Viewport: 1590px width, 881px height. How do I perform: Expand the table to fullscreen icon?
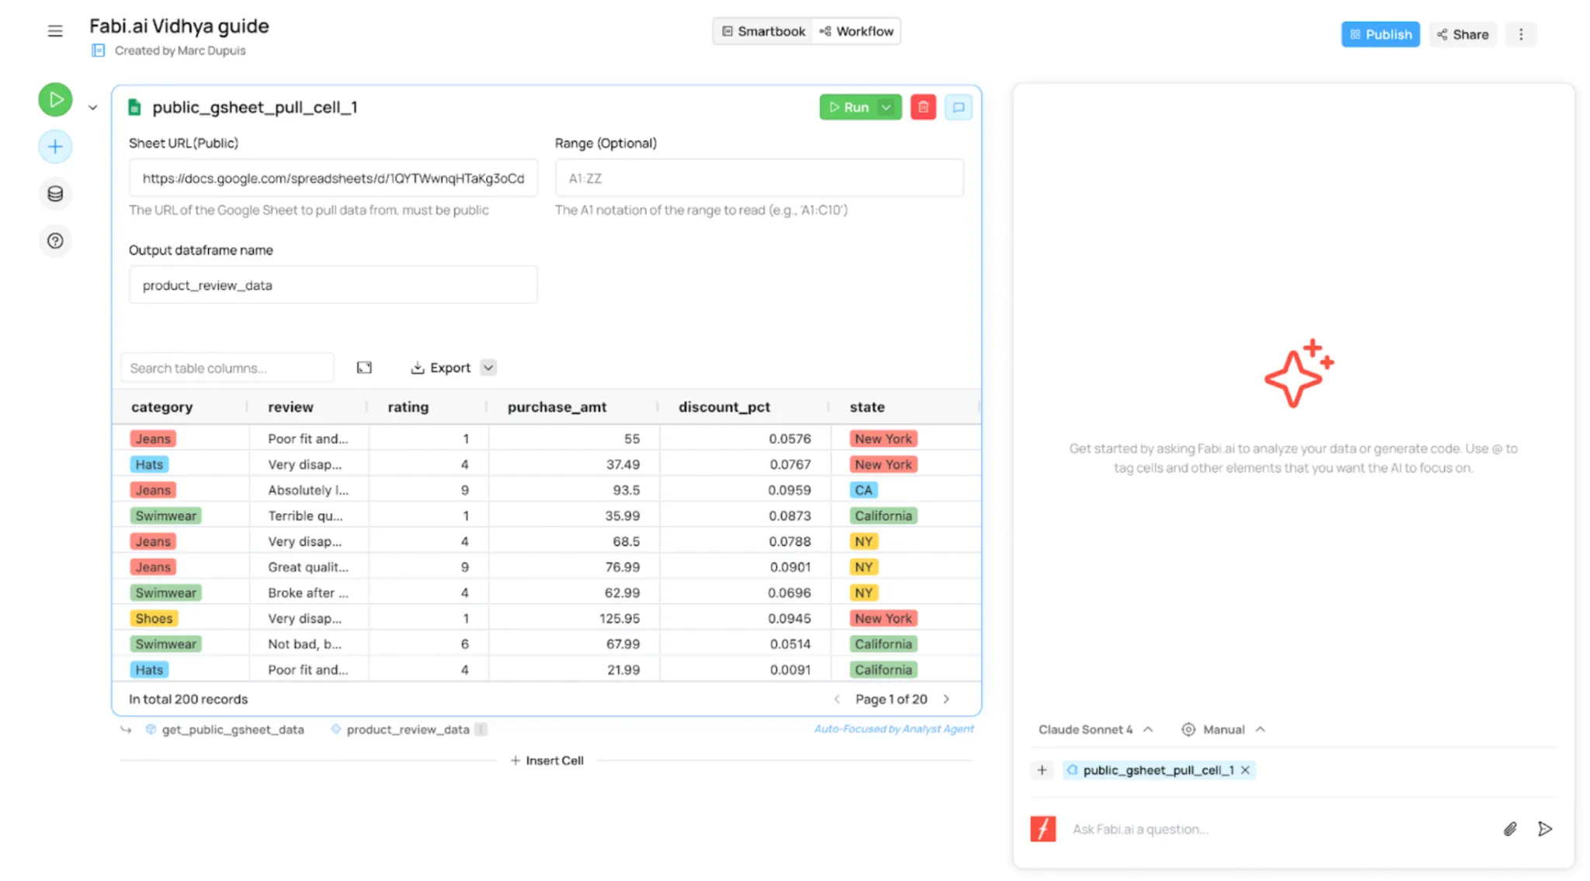tap(364, 368)
